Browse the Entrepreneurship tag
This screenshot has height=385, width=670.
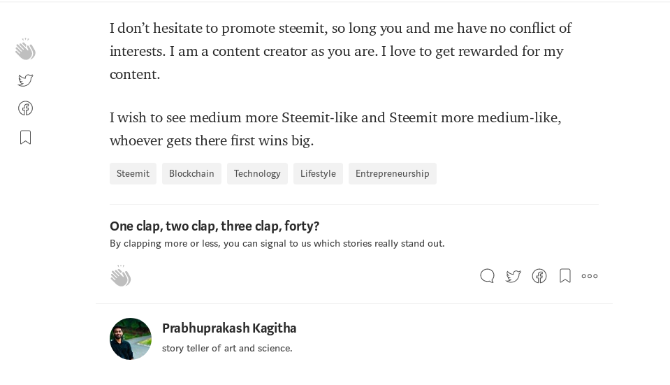click(x=392, y=173)
